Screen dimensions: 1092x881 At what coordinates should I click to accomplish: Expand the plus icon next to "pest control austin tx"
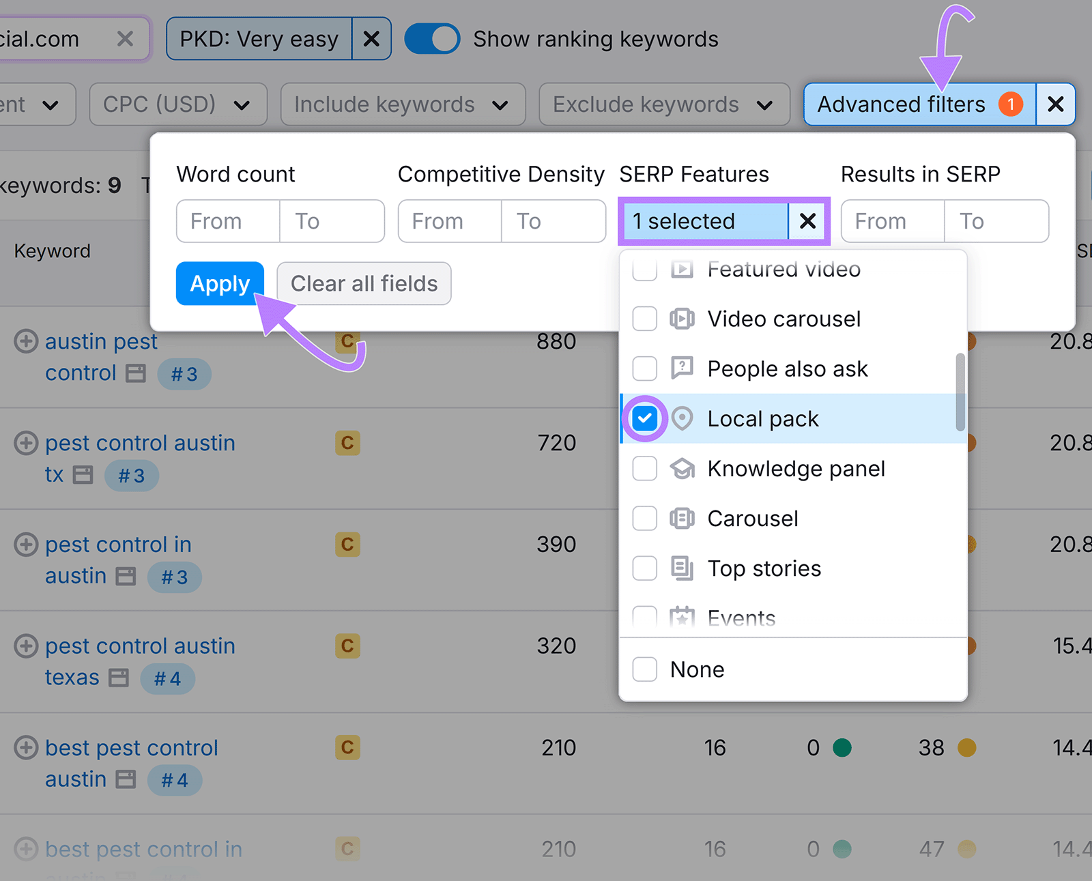pyautogui.click(x=26, y=443)
